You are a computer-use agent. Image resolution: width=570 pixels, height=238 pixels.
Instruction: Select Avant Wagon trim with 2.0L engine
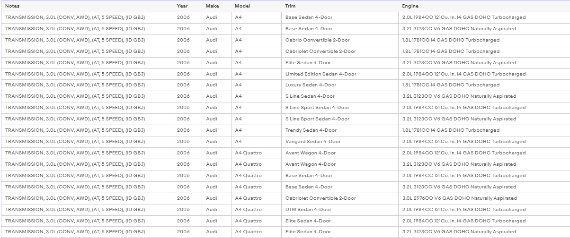pos(340,153)
